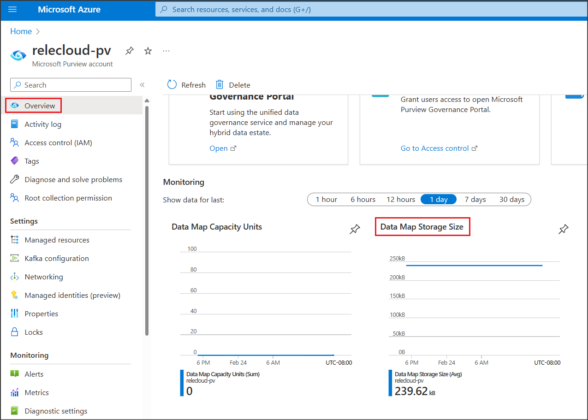This screenshot has height=420, width=588.
Task: Click the sidebar scrollbar up arrow
Action: pyautogui.click(x=147, y=100)
